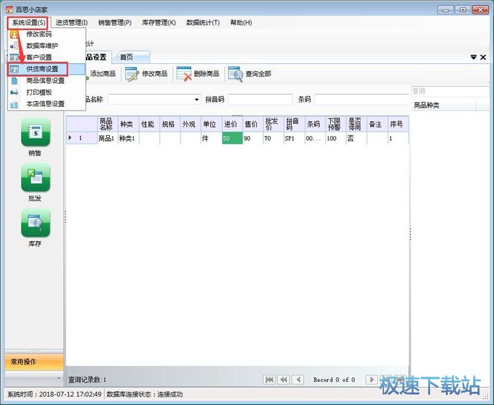Open the 销售 sidebar icon
The height and width of the screenshot is (405, 494).
point(36,132)
